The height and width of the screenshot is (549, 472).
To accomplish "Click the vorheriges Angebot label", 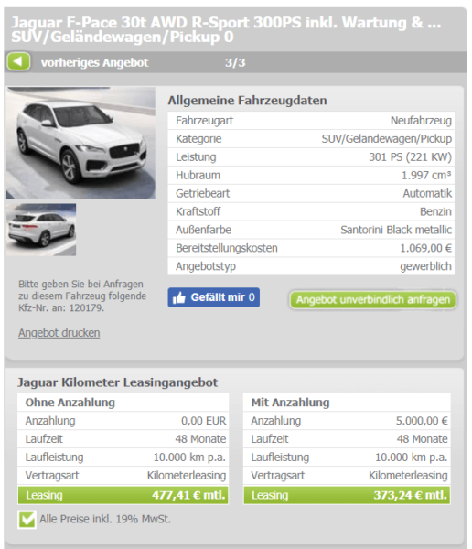I will click(94, 62).
